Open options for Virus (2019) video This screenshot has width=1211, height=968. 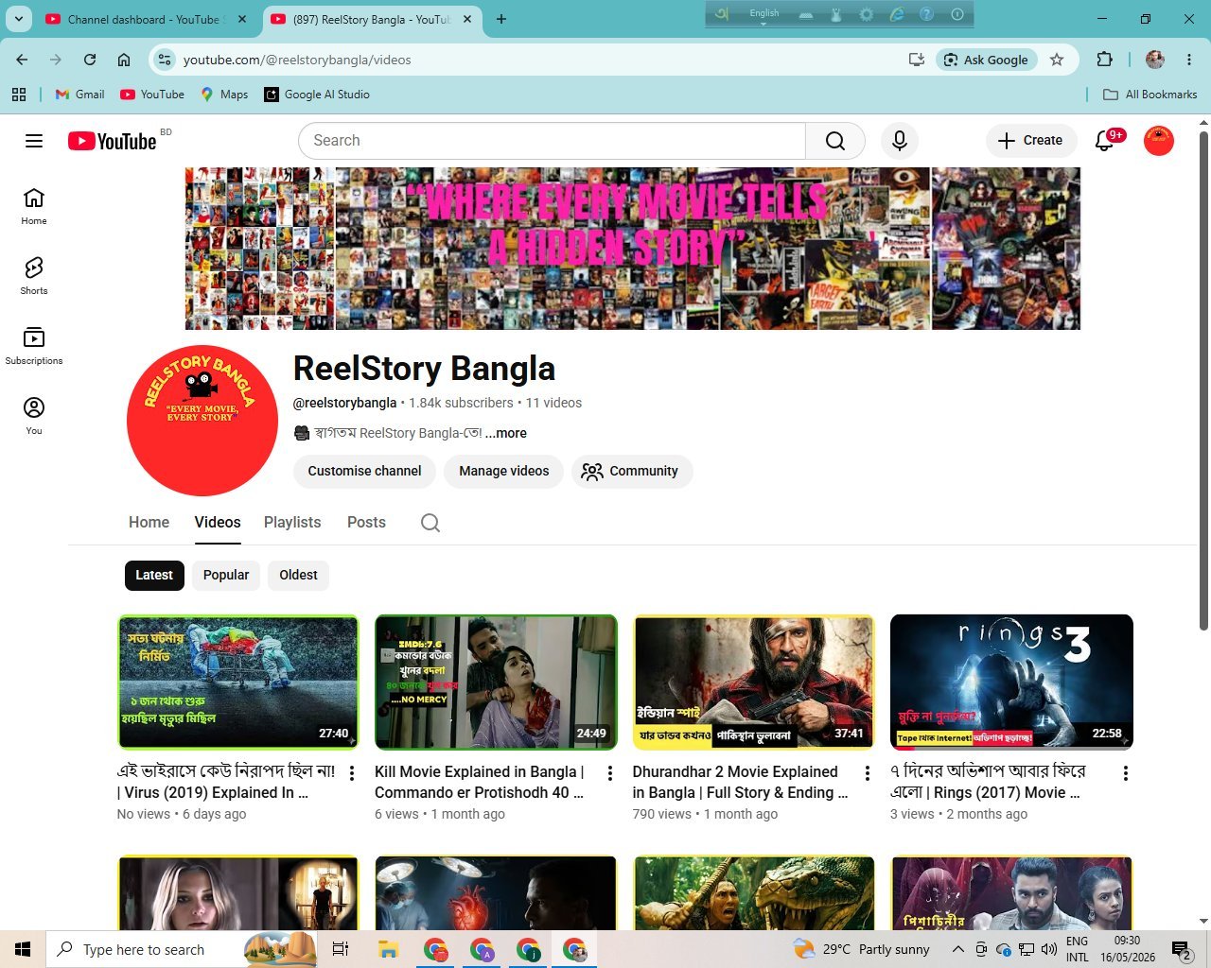point(352,773)
